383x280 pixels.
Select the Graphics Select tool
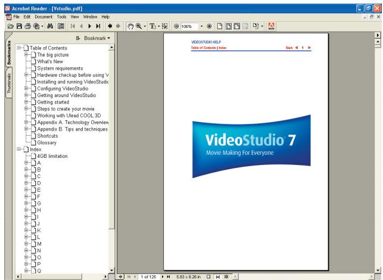click(165, 26)
